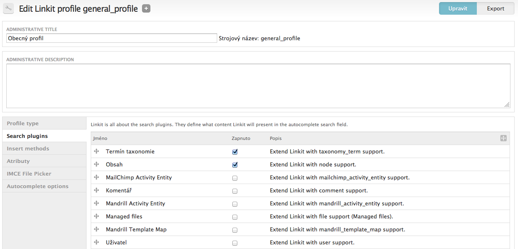Enable the MailChimp Activity Entity plugin
Image resolution: width=518 pixels, height=249 pixels.
click(235, 178)
